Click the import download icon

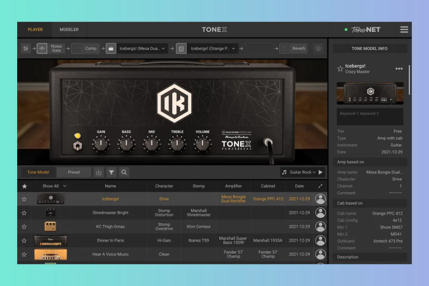pyautogui.click(x=99, y=173)
